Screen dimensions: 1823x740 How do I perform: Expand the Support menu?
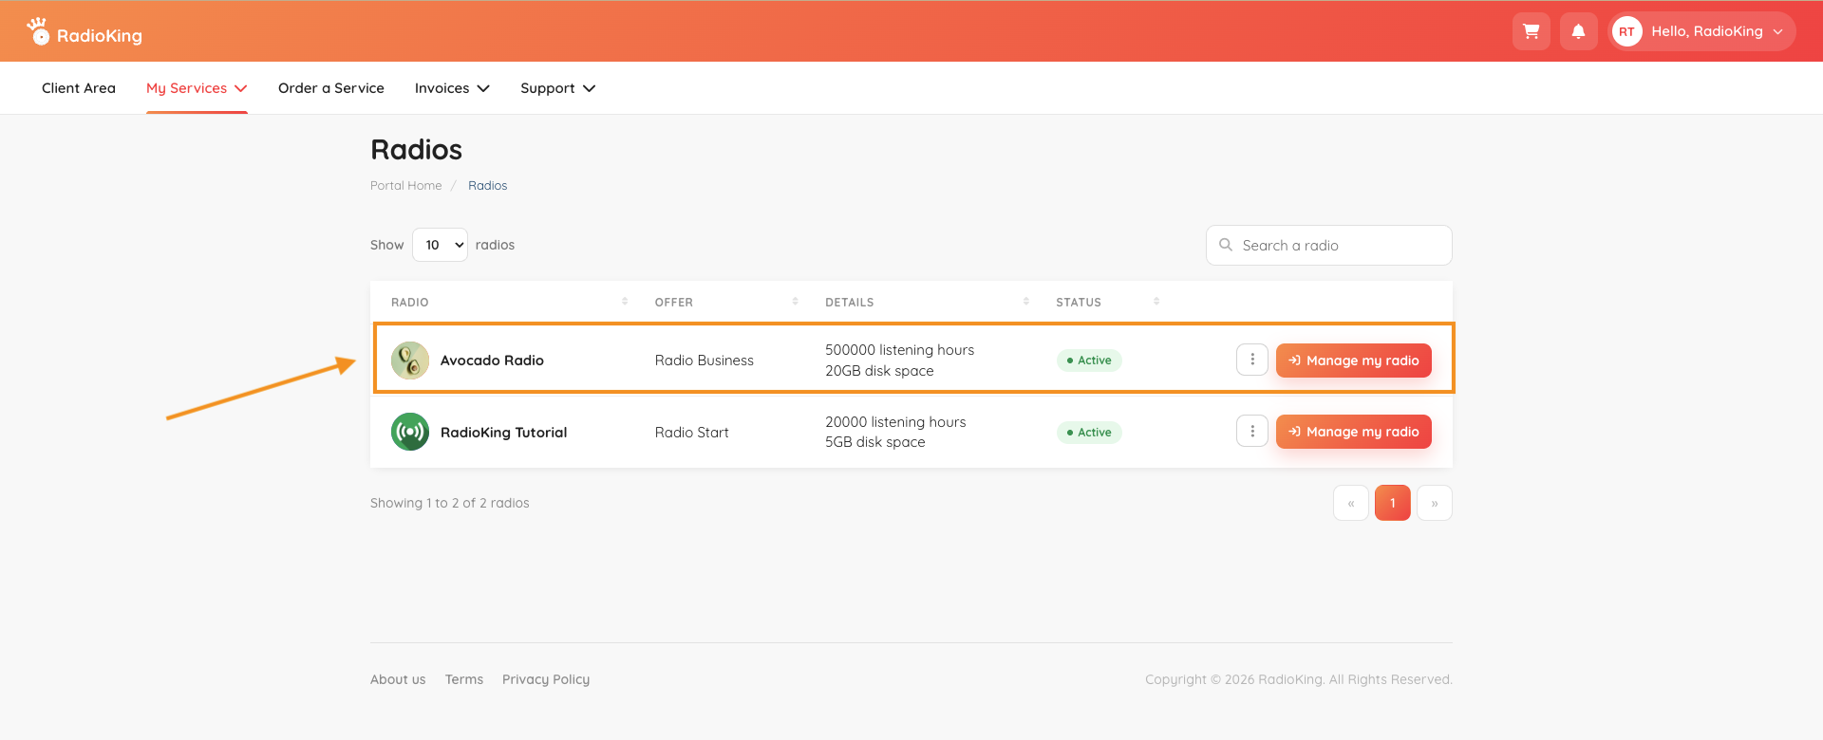pos(557,88)
